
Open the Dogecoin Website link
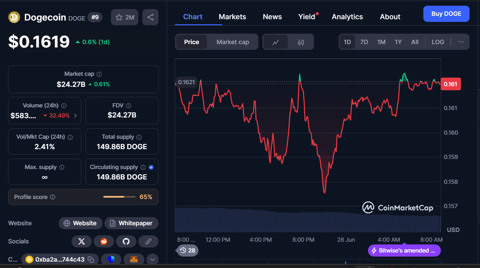click(x=80, y=223)
